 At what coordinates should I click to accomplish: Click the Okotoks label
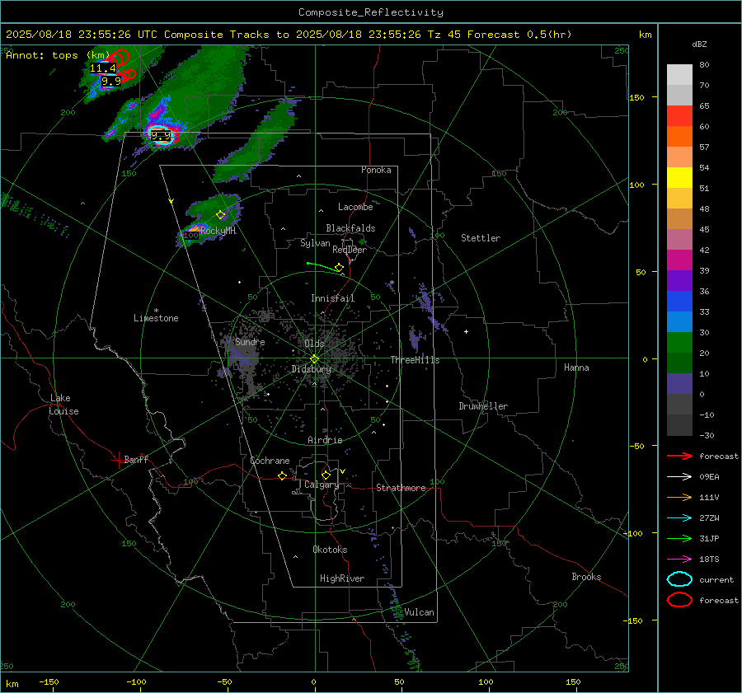click(330, 550)
